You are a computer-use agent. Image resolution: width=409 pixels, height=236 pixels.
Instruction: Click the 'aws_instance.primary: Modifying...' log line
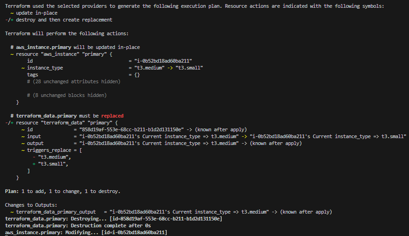pos(86,232)
